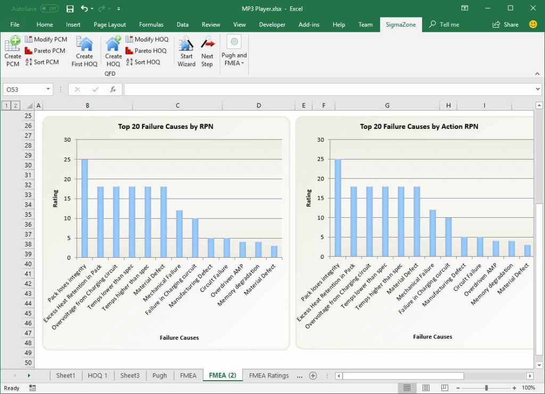Open the Review ribbon tab
The image size is (545, 394).
pos(211,24)
